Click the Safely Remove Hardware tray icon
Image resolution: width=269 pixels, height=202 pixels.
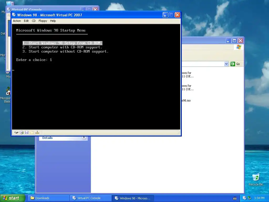coord(250,198)
